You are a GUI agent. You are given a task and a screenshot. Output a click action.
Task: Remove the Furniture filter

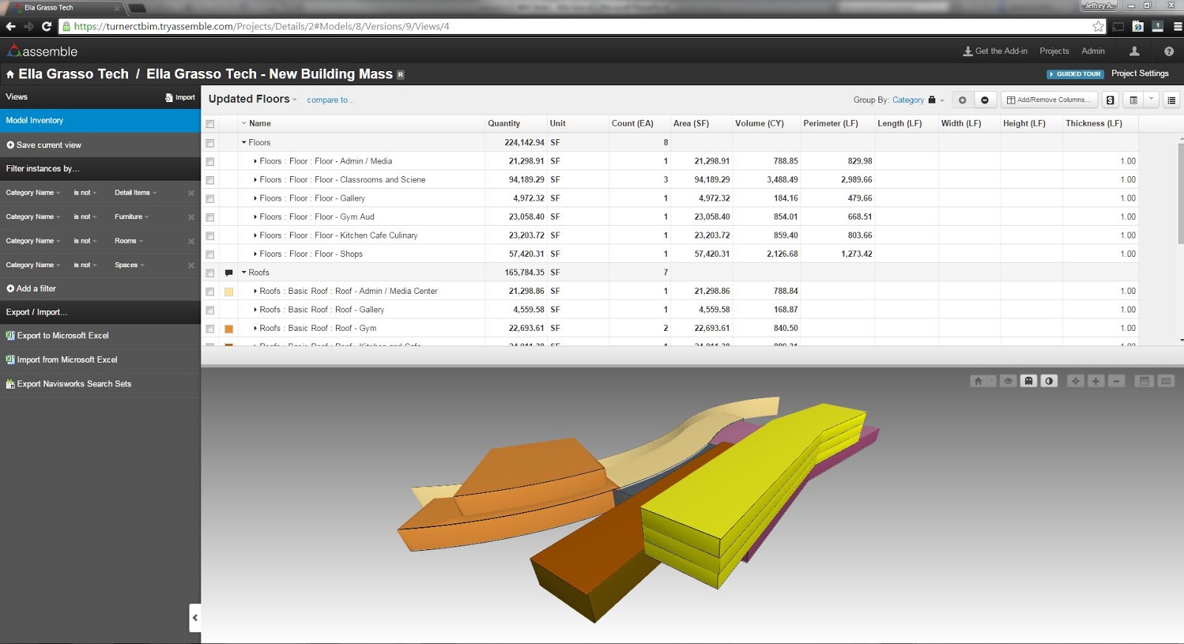click(x=191, y=217)
